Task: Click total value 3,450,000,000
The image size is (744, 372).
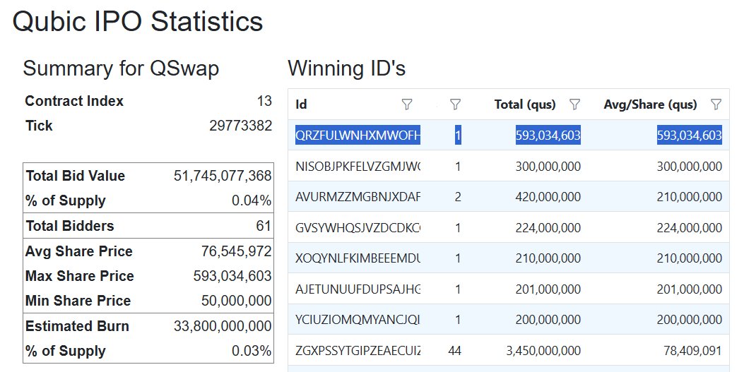Action: (x=543, y=351)
